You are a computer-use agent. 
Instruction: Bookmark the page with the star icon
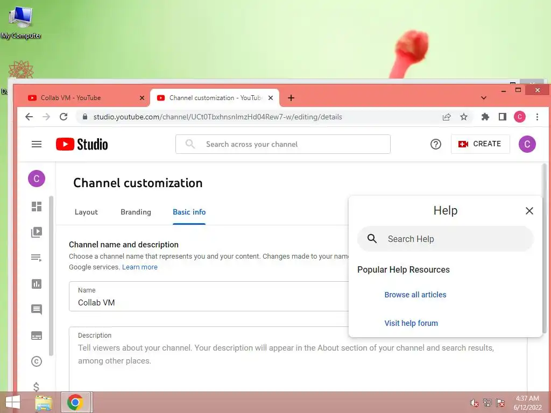pyautogui.click(x=464, y=117)
